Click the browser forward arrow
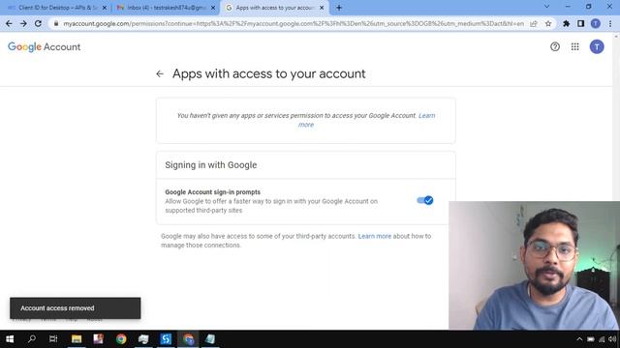This screenshot has height=348, width=620. pos(23,23)
